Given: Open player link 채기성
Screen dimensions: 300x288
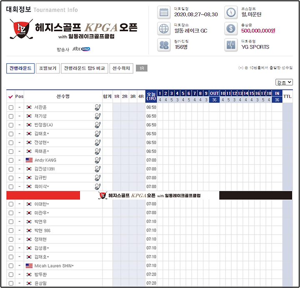Looking at the screenshot, I should [40, 116].
